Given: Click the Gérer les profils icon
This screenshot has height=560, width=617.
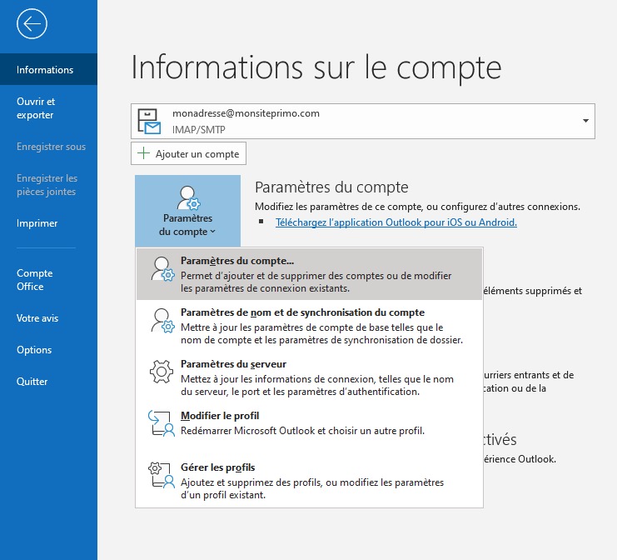Looking at the screenshot, I should (x=161, y=476).
